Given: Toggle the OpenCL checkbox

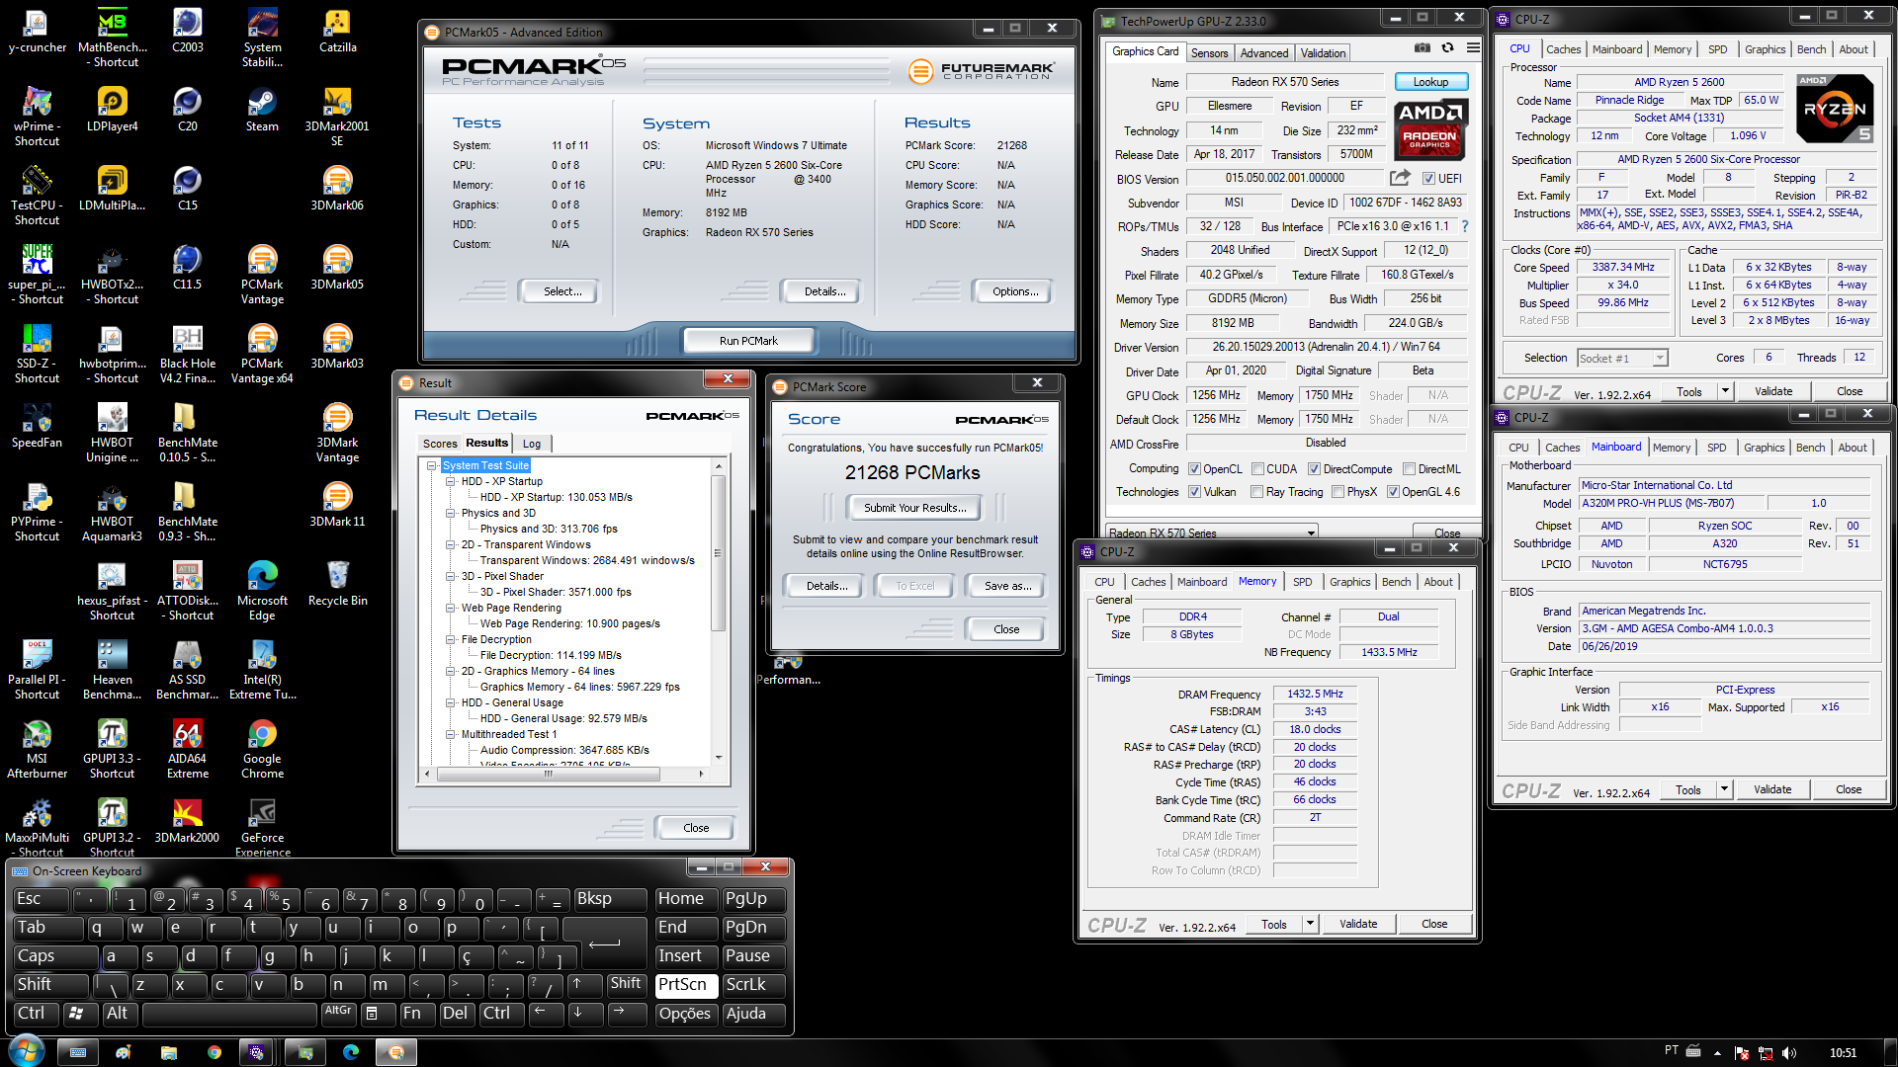Looking at the screenshot, I should [1194, 469].
